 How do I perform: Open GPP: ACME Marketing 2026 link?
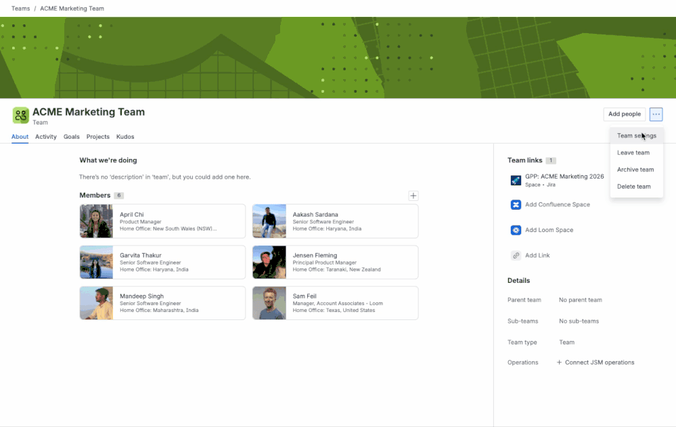pos(564,177)
